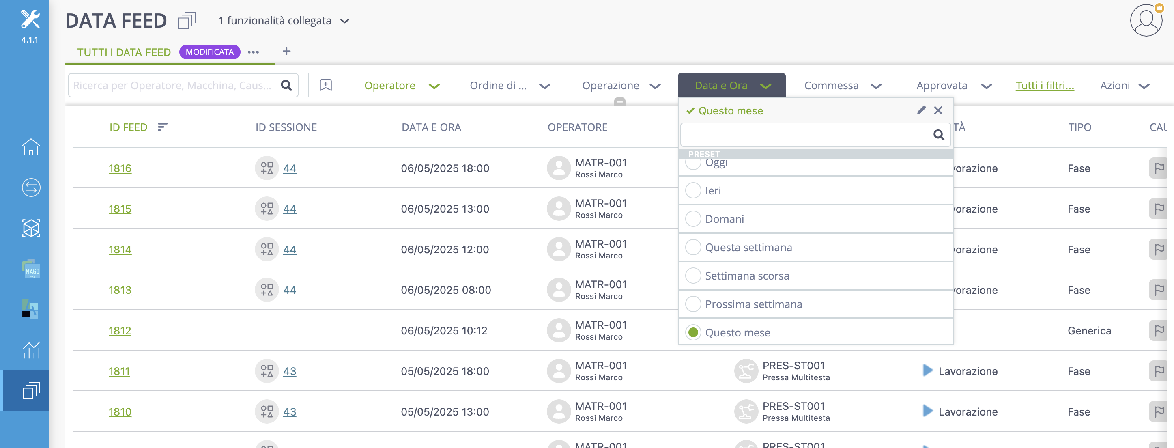Open the Operatore filter dropdown
The width and height of the screenshot is (1174, 448).
[402, 86]
